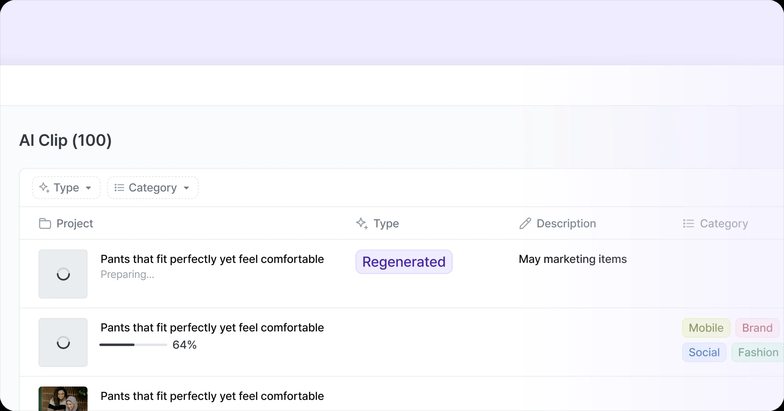Click the AI Clip (100) heading
The width and height of the screenshot is (784, 411).
click(x=65, y=140)
